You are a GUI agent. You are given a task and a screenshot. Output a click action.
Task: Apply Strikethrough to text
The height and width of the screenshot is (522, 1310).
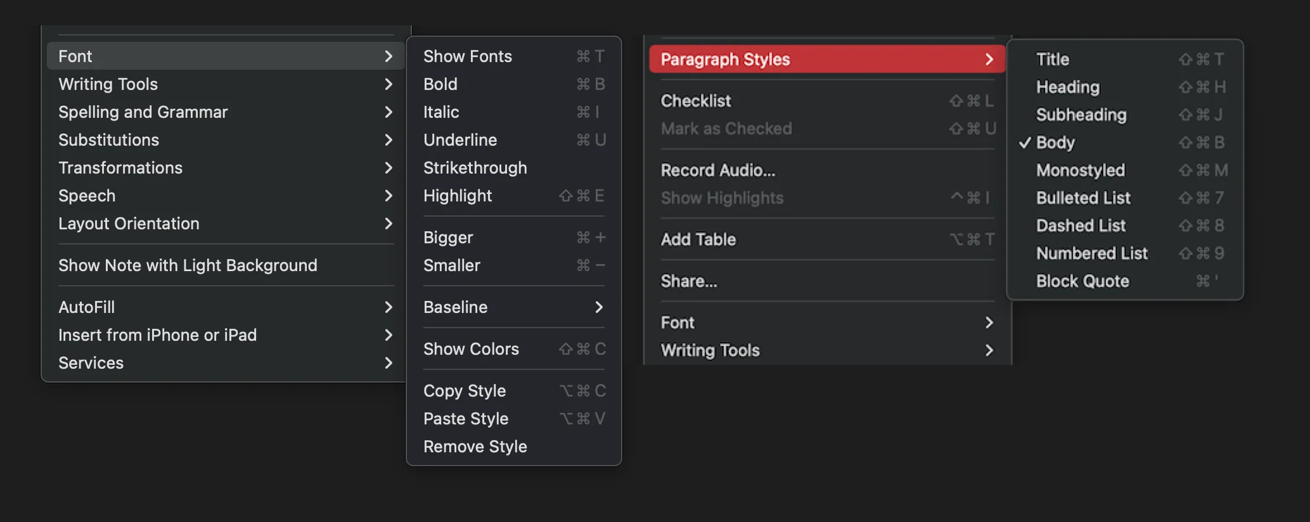click(475, 168)
